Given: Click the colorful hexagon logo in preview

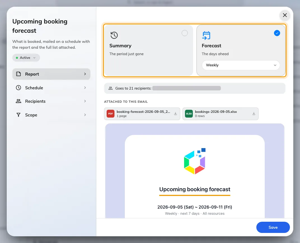Looking at the screenshot, I should click(195, 161).
